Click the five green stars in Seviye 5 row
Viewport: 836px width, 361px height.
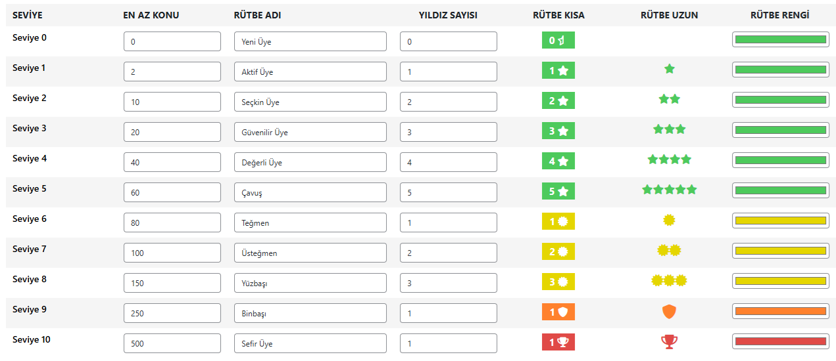tap(670, 190)
